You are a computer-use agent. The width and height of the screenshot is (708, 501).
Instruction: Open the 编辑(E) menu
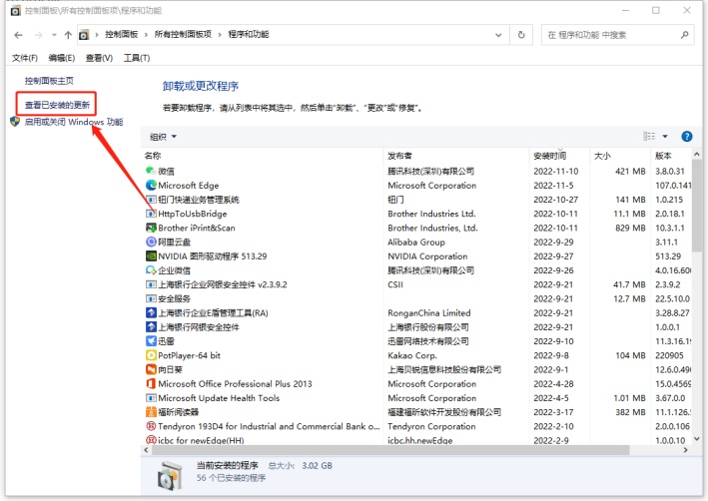click(62, 58)
